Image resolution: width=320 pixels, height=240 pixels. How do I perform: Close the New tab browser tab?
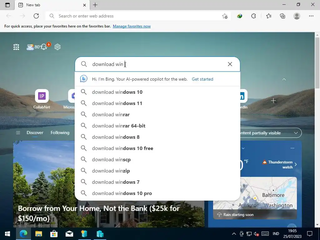click(84, 5)
